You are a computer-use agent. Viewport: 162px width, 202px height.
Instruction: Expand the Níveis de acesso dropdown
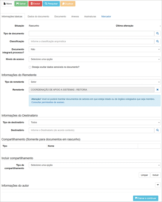(94, 59)
